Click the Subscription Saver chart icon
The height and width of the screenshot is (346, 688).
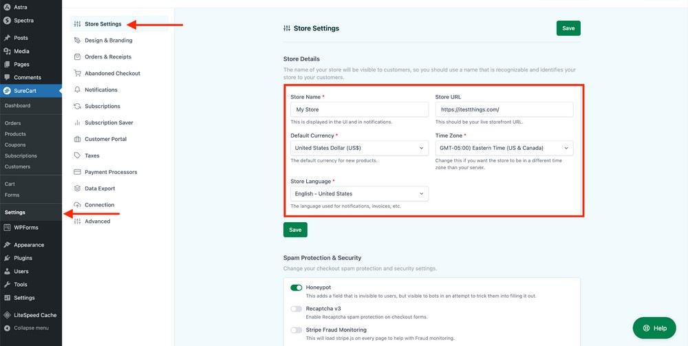point(77,123)
